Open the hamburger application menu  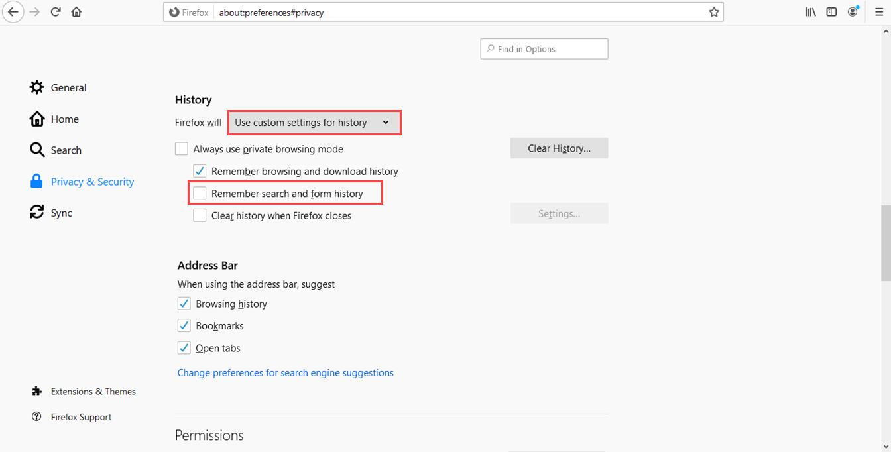[879, 12]
